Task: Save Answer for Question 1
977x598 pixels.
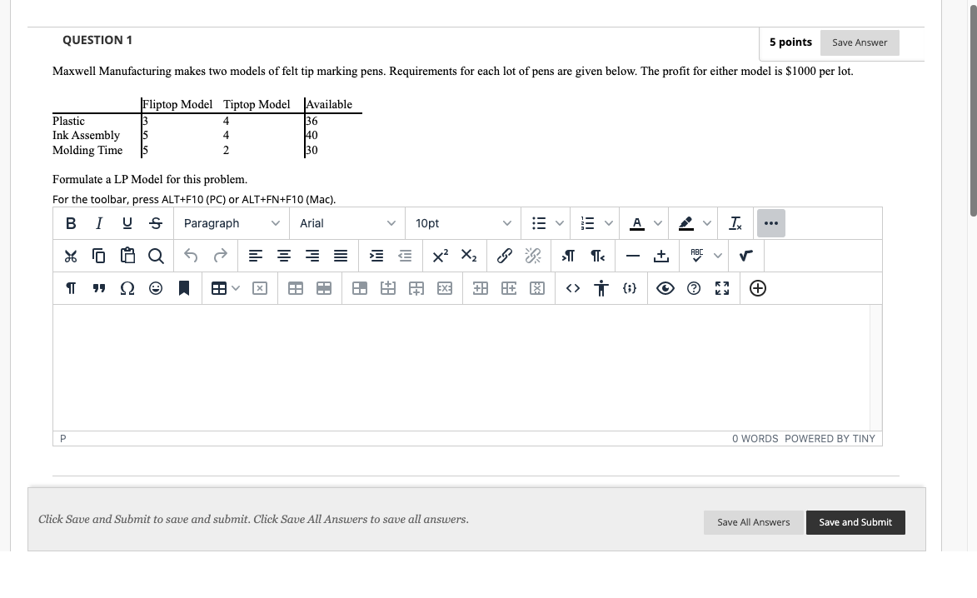Action: click(860, 42)
